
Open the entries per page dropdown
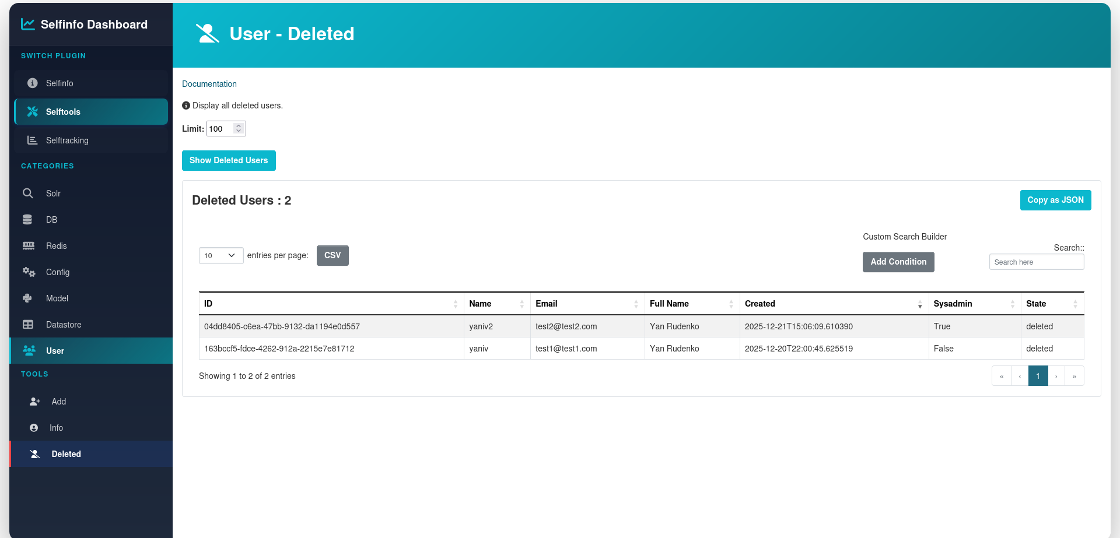tap(220, 256)
